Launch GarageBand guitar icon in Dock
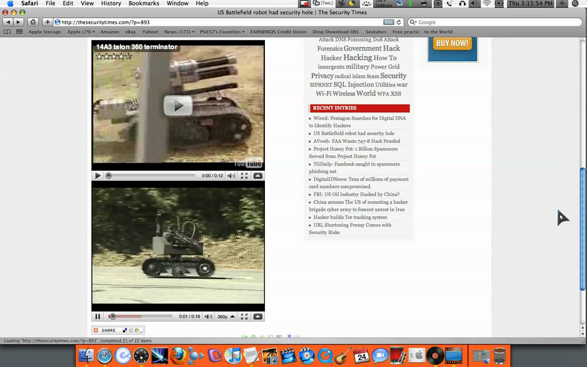The image size is (587, 367). point(343,356)
